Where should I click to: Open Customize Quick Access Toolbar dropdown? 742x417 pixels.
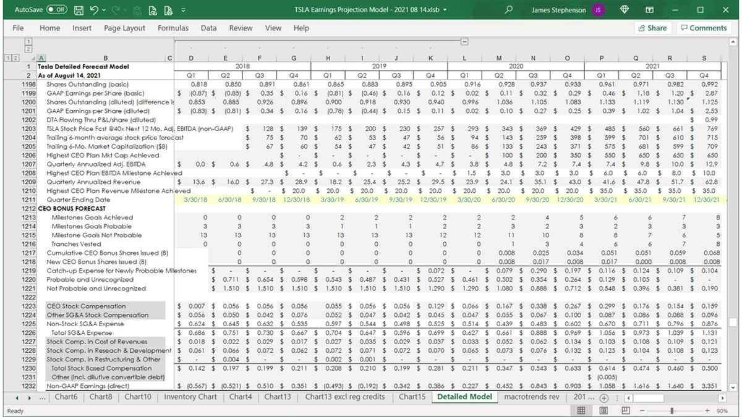(x=183, y=11)
